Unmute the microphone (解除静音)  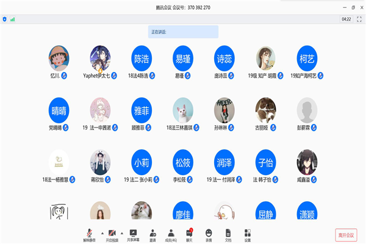coord(90,234)
